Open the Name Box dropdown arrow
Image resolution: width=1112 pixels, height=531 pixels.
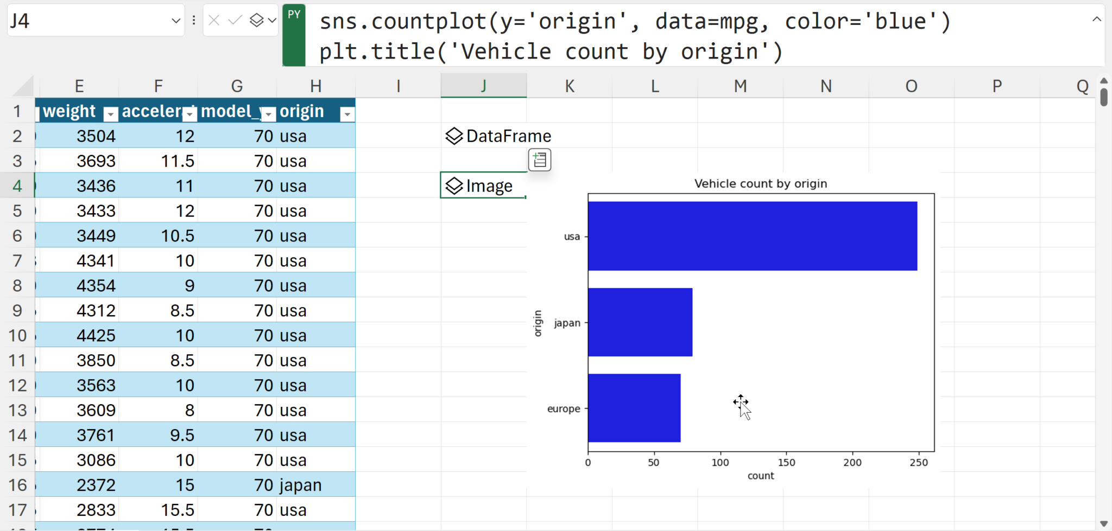pyautogui.click(x=175, y=20)
